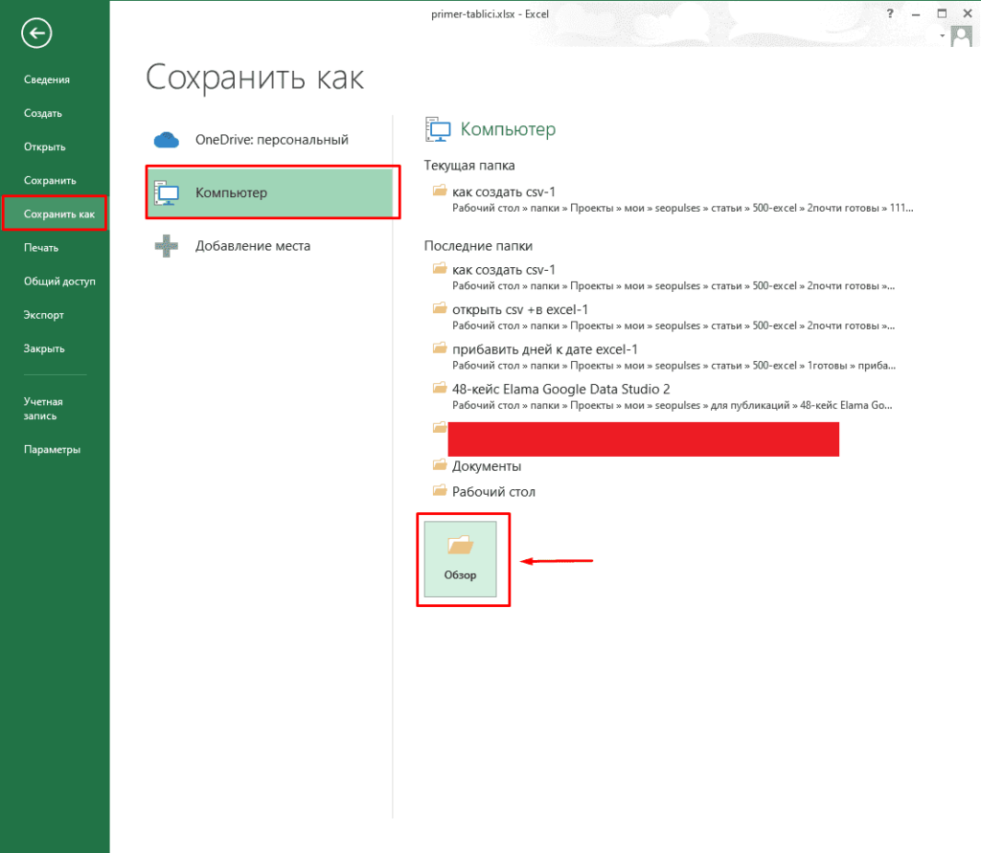981x853 pixels.
Task: Select Создать in the sidebar
Action: 43,113
